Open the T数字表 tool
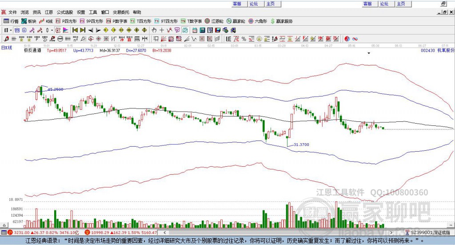 click(191, 21)
